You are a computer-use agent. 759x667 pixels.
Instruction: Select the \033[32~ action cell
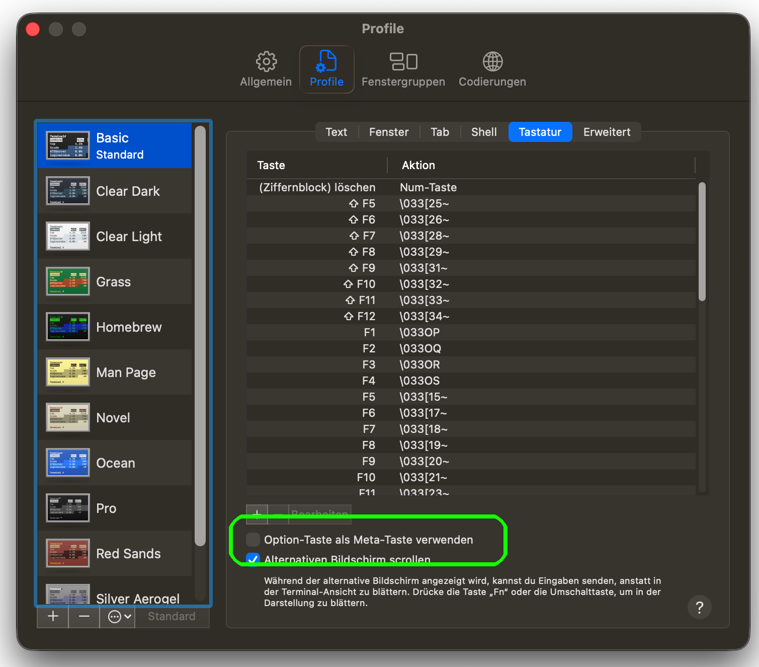click(425, 284)
